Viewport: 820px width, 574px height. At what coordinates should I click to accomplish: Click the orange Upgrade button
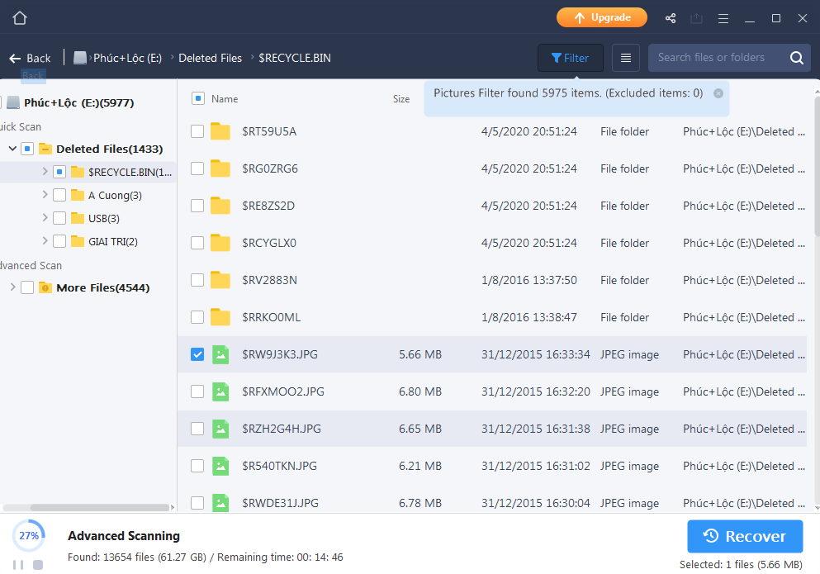tap(601, 17)
